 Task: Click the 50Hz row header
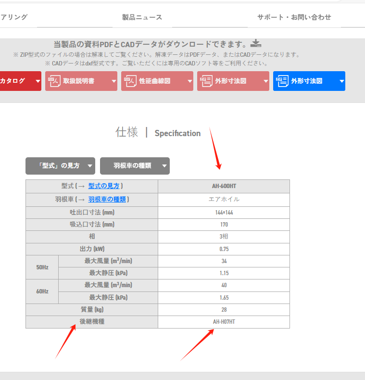point(42,267)
